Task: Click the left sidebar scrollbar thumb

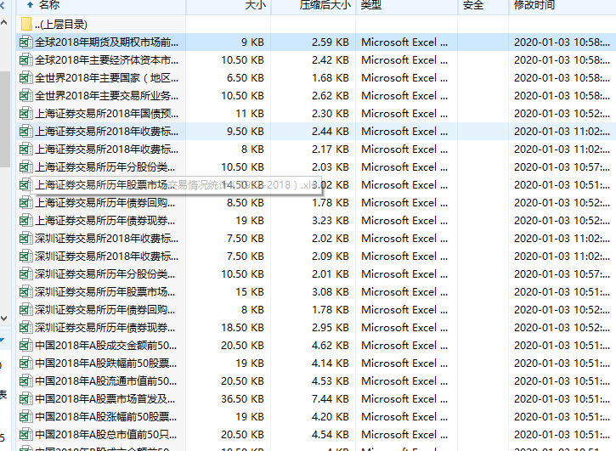Action: (4, 119)
